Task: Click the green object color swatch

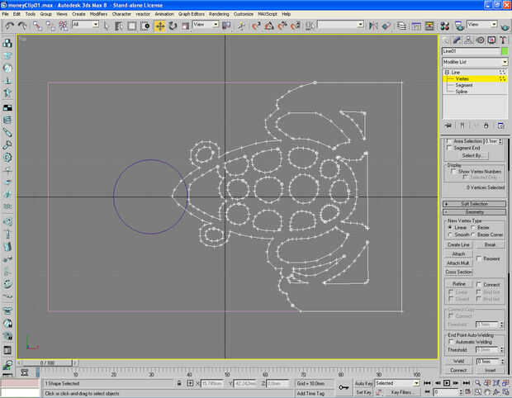Action: [504, 51]
